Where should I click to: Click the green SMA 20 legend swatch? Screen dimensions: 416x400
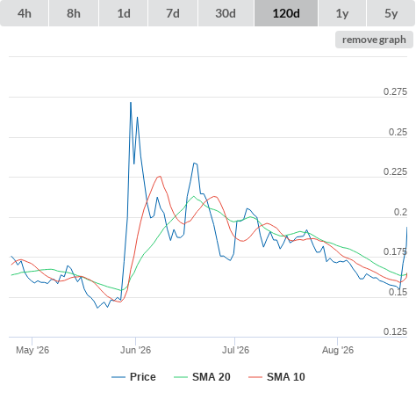coord(181,377)
